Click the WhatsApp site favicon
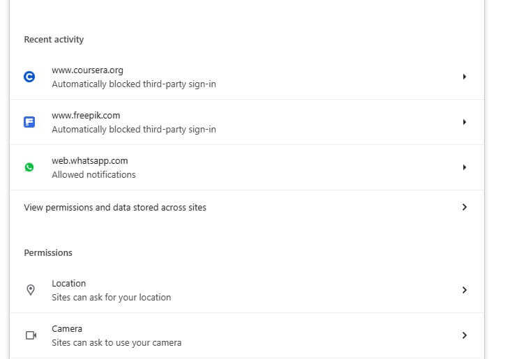Image resolution: width=521 pixels, height=359 pixels. 29,167
